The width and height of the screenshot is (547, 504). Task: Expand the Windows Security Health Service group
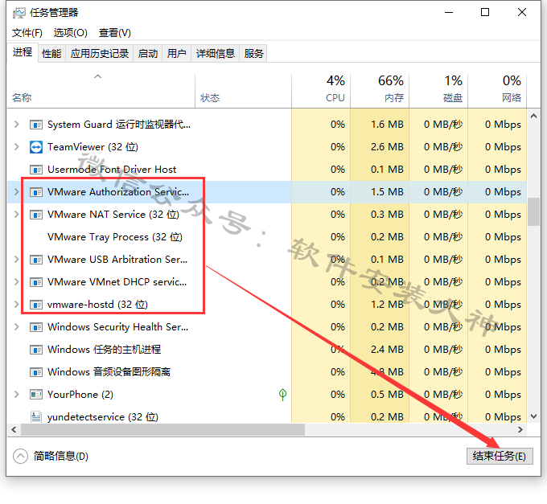coord(16,327)
